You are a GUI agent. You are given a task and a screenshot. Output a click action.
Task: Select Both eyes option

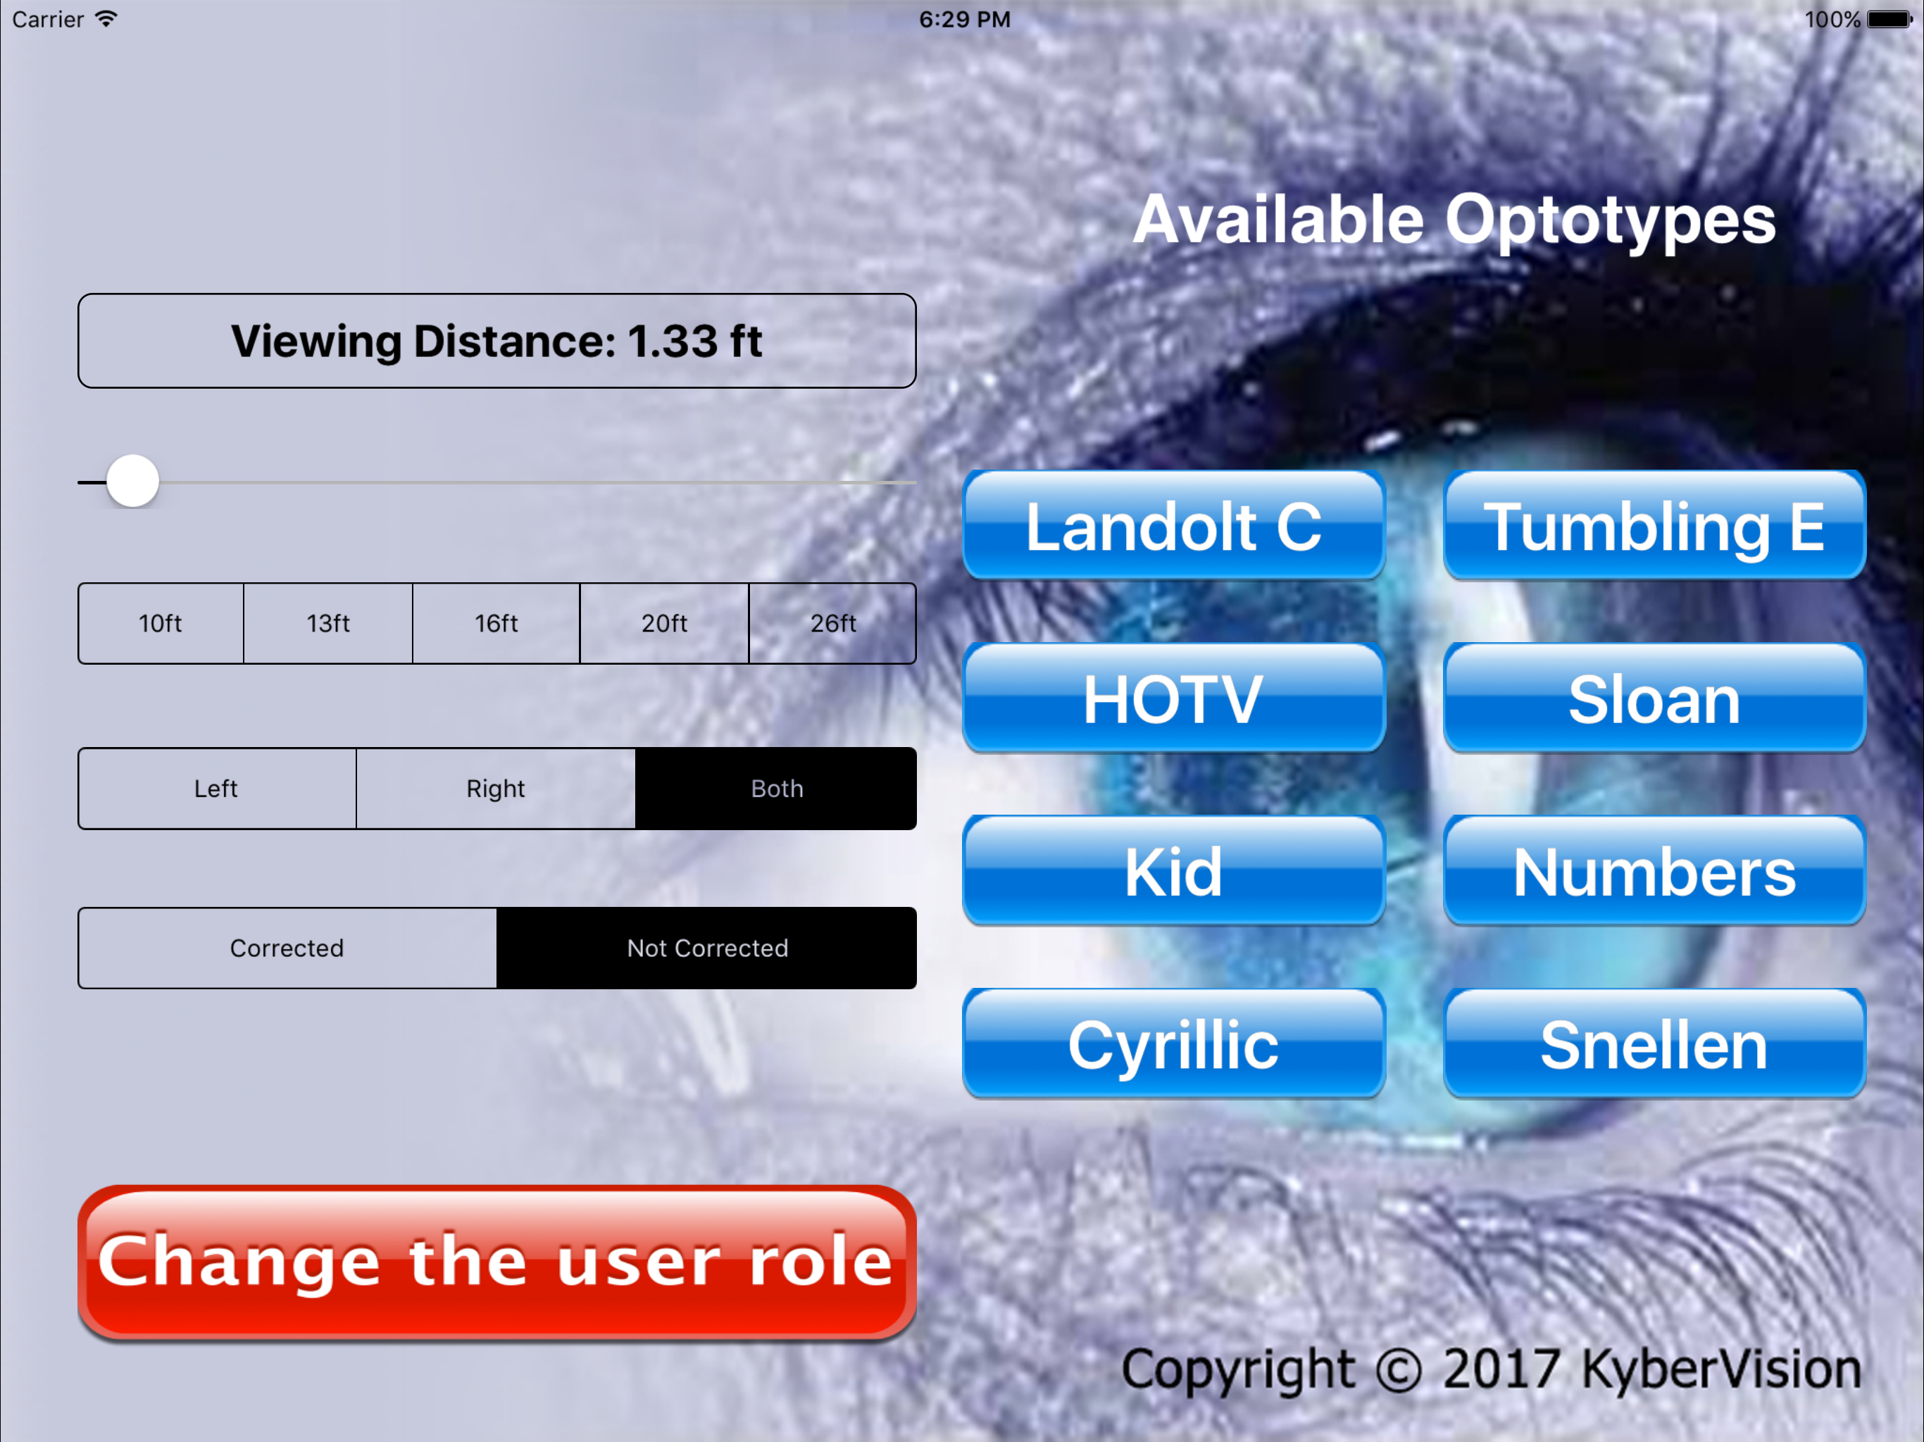tap(776, 789)
